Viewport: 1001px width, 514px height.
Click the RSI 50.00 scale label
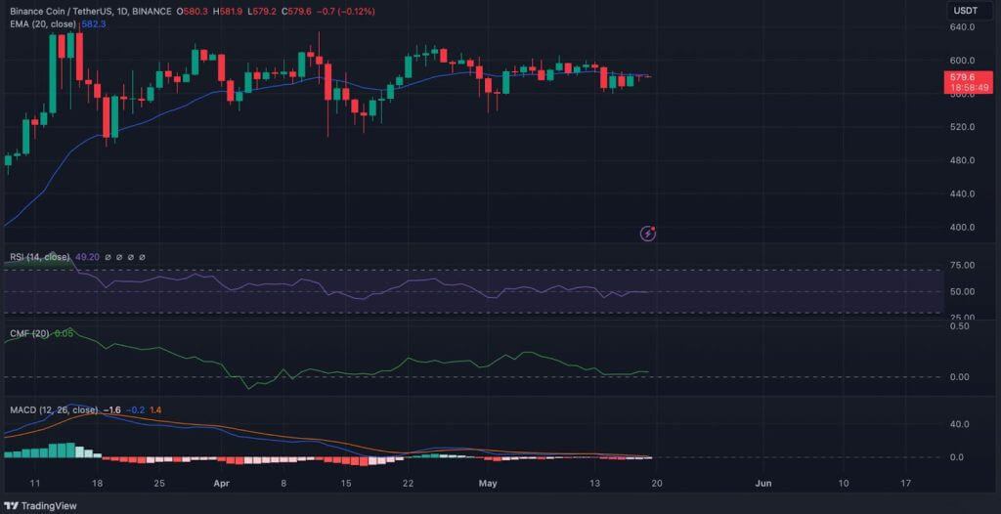point(962,292)
